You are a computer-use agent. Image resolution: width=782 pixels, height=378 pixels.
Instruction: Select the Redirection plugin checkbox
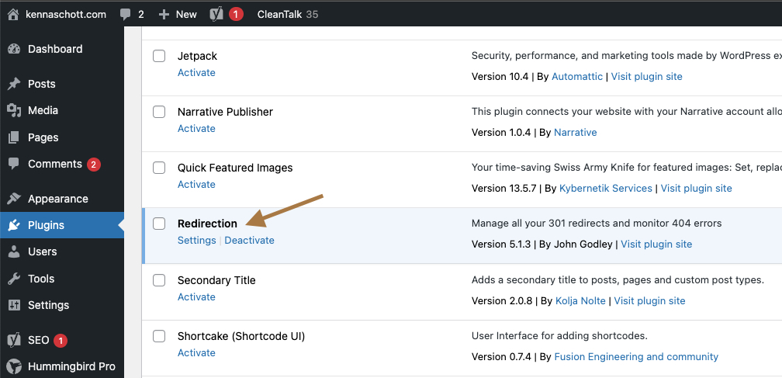159,224
